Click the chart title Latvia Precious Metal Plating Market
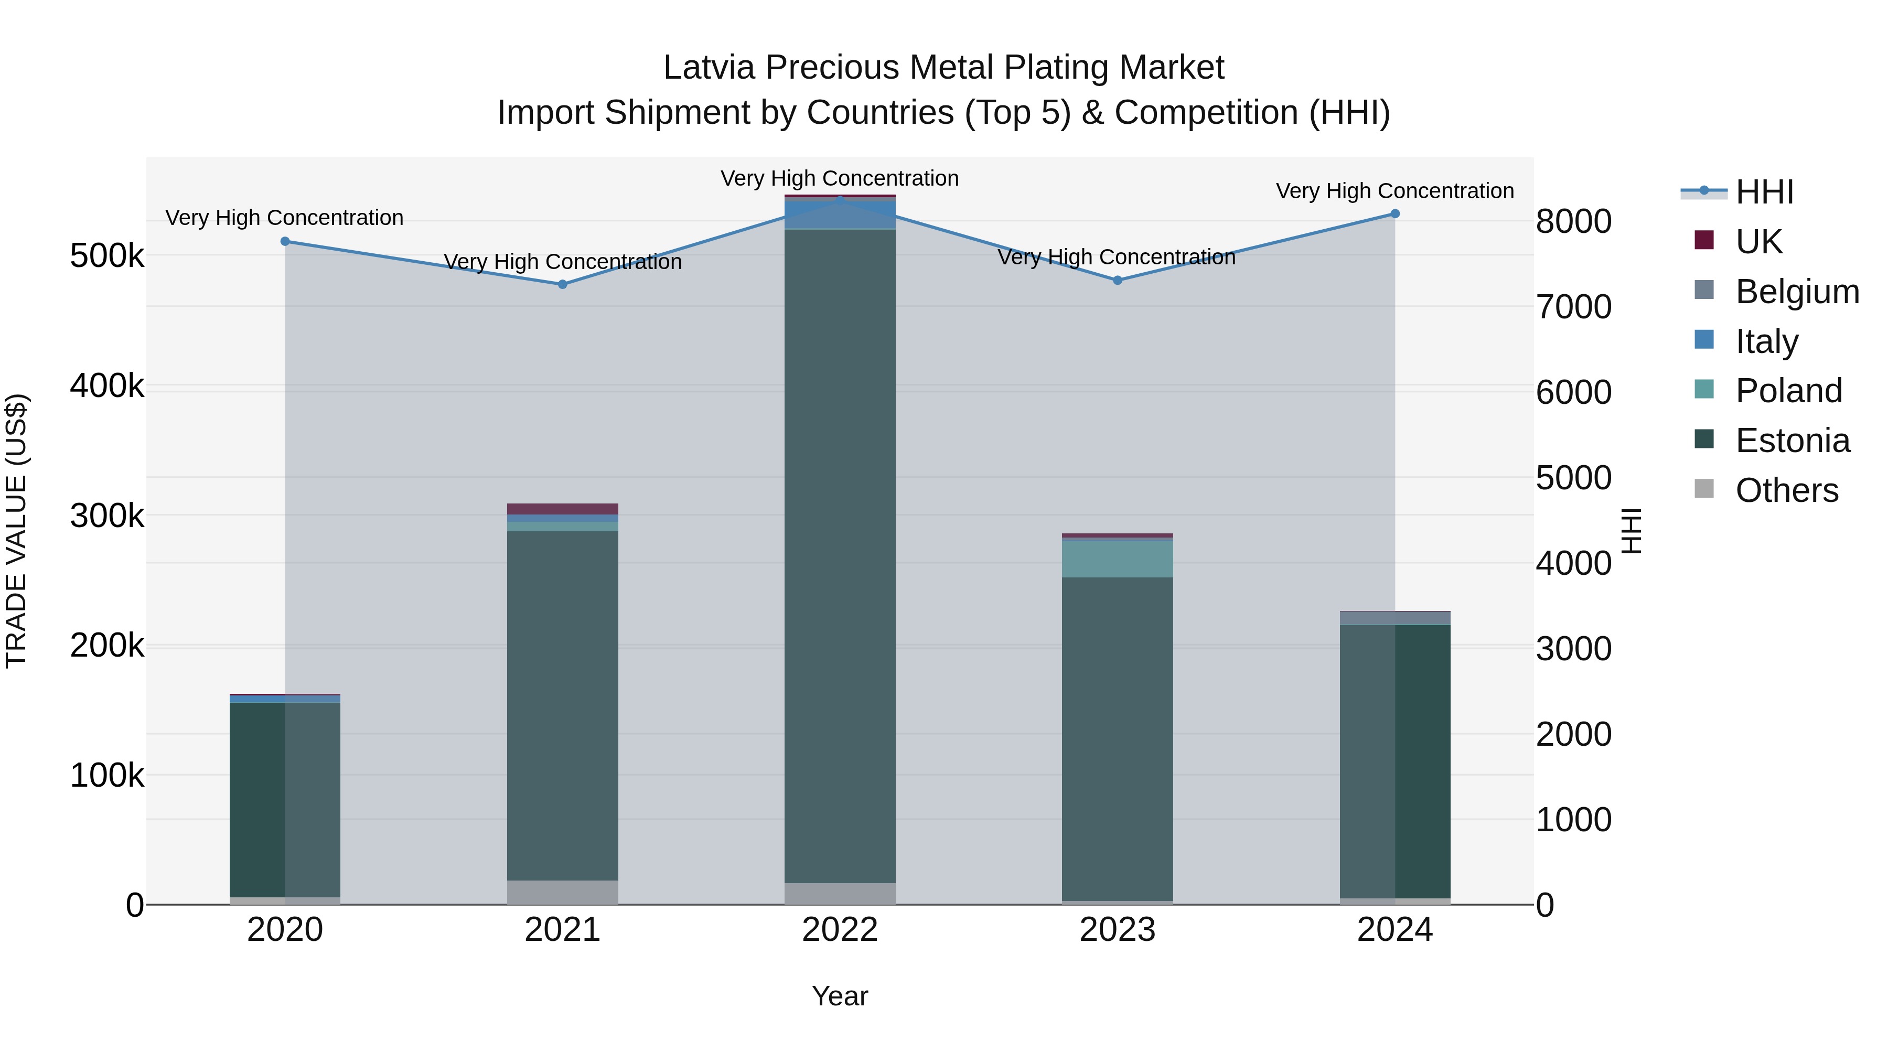This screenshot has height=1062, width=1888. click(x=944, y=68)
